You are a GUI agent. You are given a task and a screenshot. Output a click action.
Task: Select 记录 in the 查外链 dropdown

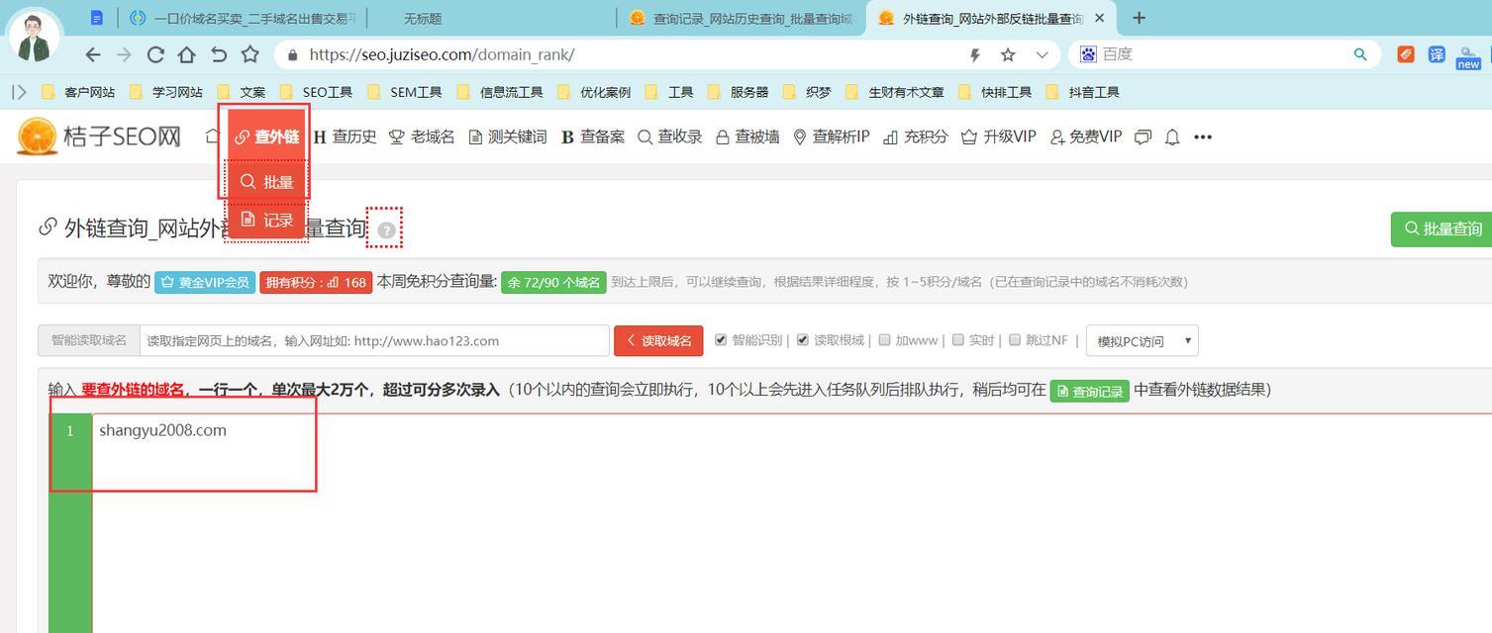point(266,220)
